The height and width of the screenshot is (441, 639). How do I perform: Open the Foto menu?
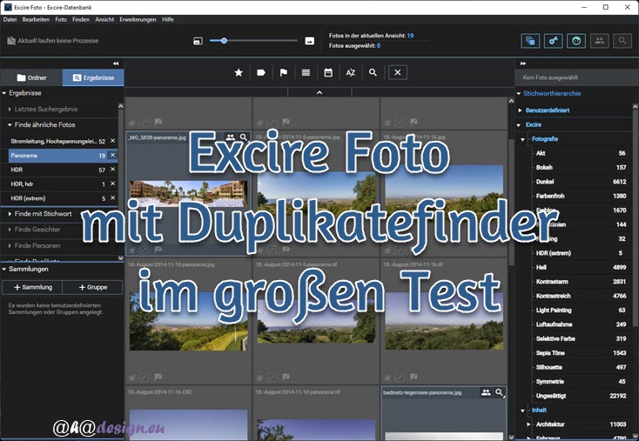61,19
